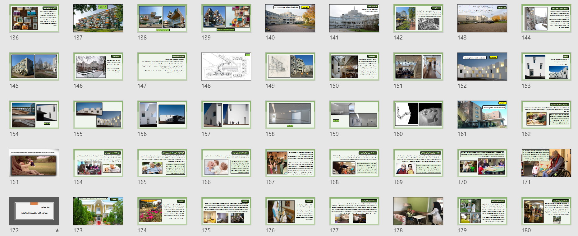Select slide 172 with the gray title card
This screenshot has width=578, height=236.
pyautogui.click(x=34, y=211)
